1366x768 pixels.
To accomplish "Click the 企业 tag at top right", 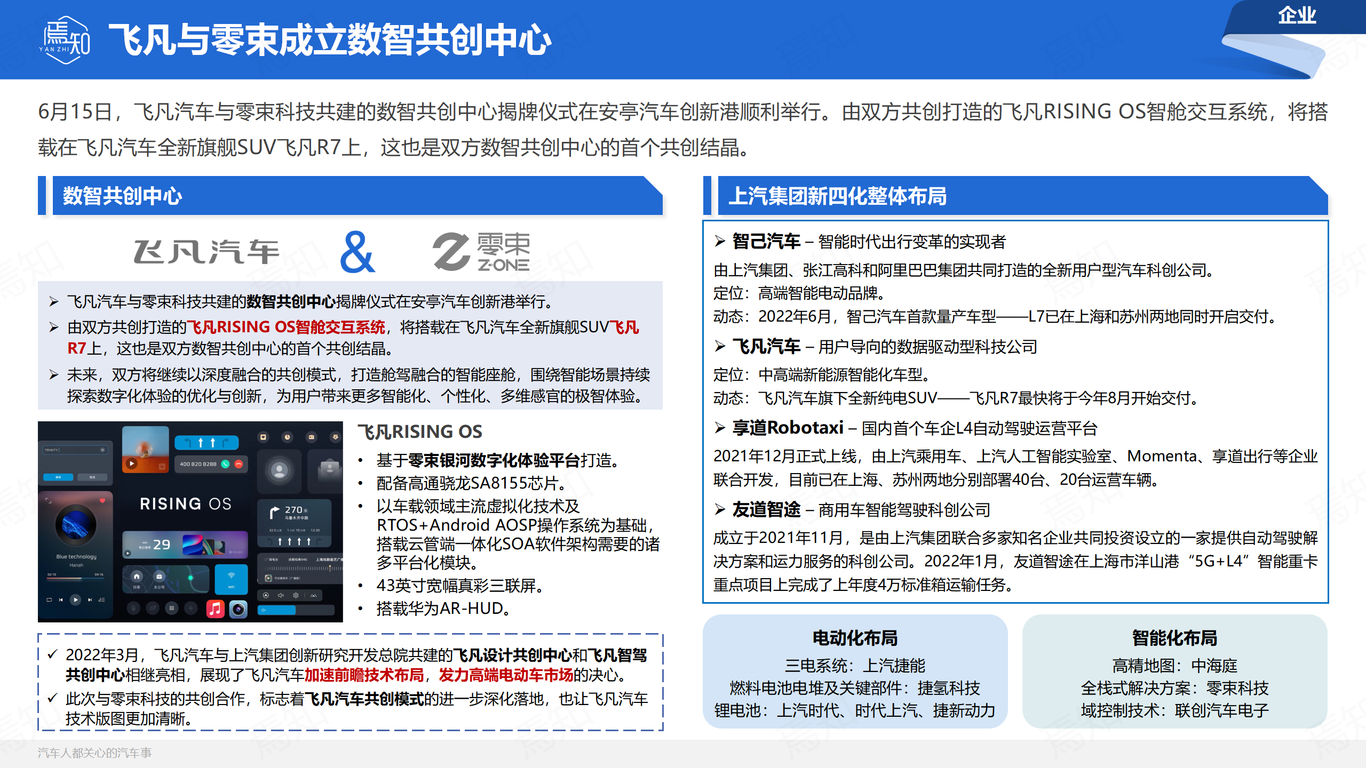I will (1297, 15).
